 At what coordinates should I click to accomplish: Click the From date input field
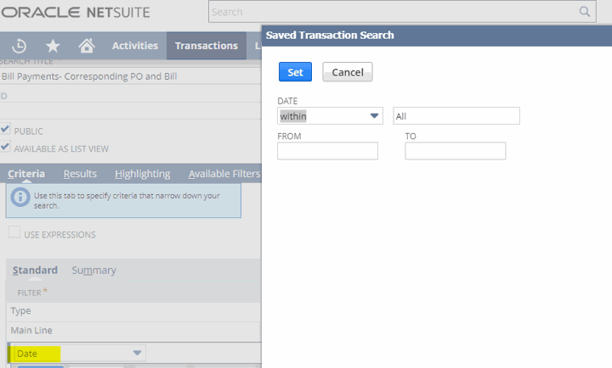[327, 151]
